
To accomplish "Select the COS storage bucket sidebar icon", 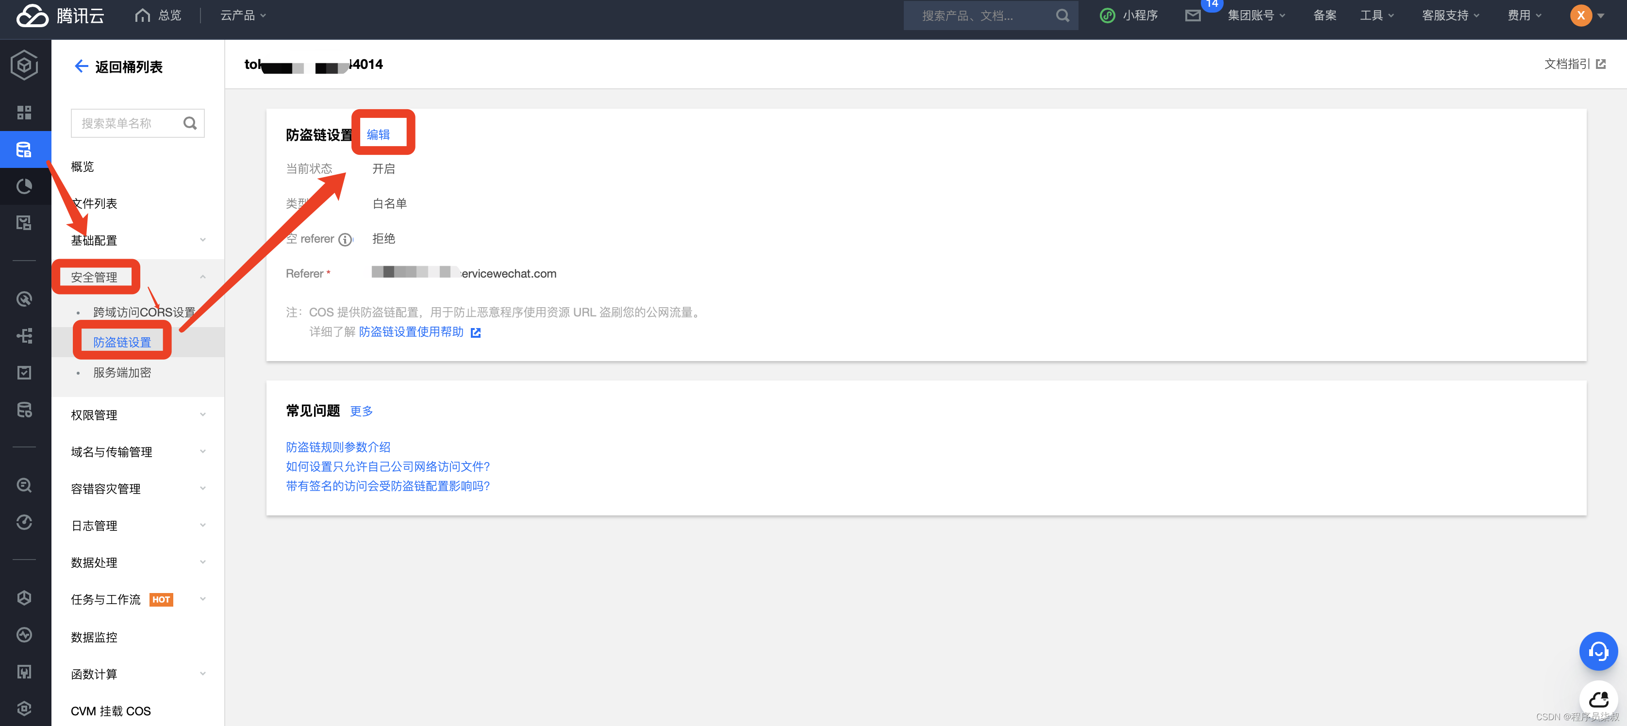I will tap(24, 149).
